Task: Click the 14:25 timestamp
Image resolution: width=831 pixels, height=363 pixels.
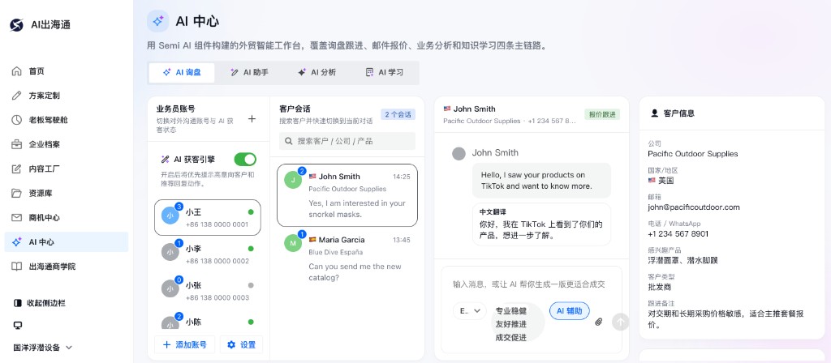Action: click(x=401, y=177)
